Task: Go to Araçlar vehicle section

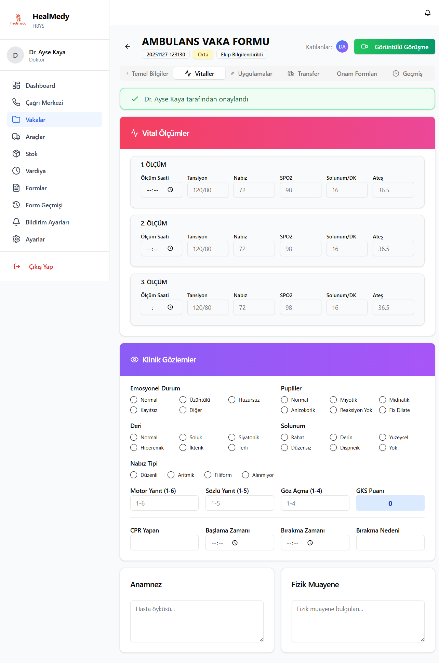Action: click(x=35, y=137)
